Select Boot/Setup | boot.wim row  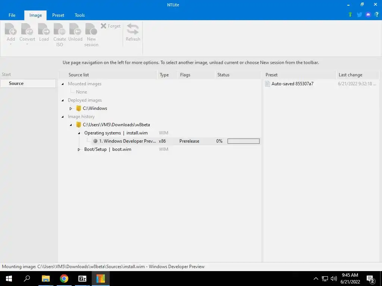[x=108, y=149]
